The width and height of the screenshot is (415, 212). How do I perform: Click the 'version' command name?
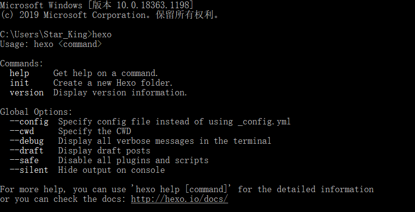pyautogui.click(x=26, y=92)
